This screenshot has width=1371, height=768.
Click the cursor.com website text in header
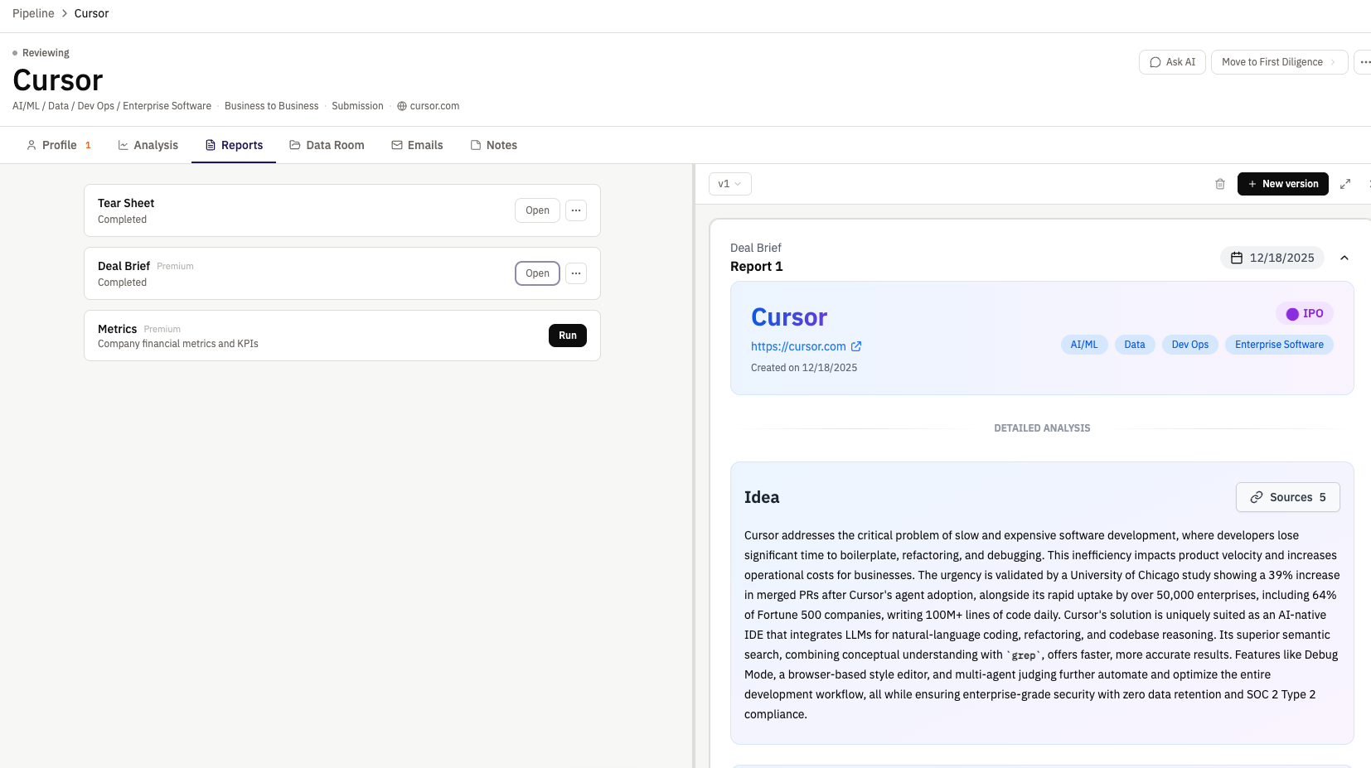point(434,106)
